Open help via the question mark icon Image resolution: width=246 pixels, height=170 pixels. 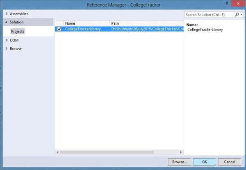227,3
